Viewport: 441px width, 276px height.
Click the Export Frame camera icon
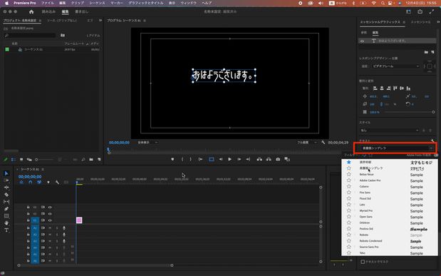click(x=278, y=160)
